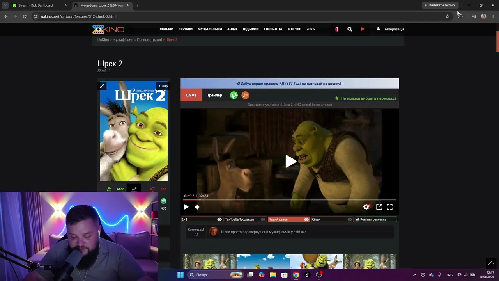Image resolution: width=499 pixels, height=281 pixels.
Task: Select the UA #1 player tab
Action: tap(191, 95)
